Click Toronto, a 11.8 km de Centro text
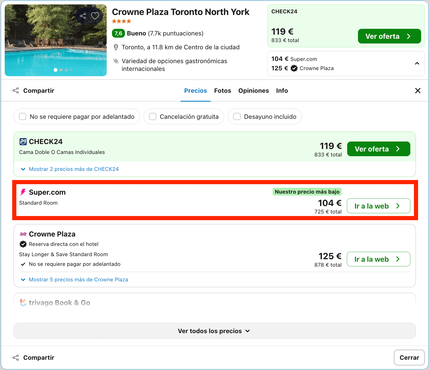Screen dimensions: 430x370 tap(181, 47)
